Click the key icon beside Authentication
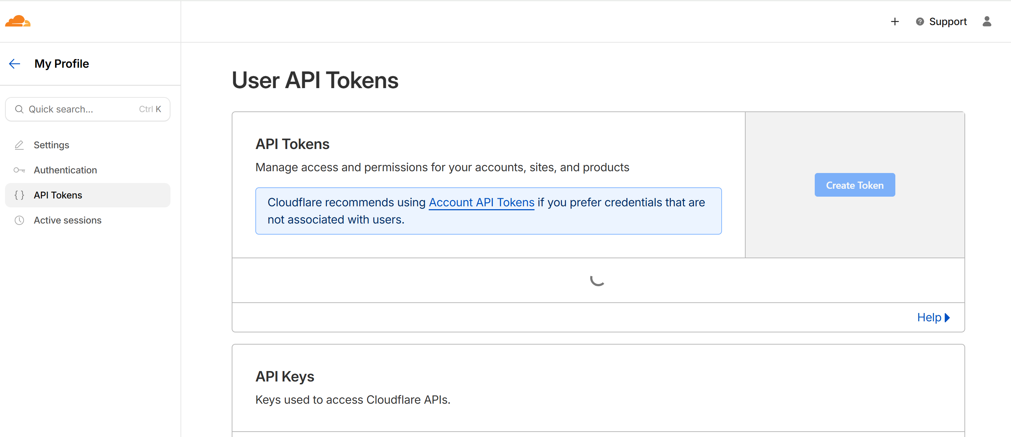The width and height of the screenshot is (1011, 437). tap(19, 170)
